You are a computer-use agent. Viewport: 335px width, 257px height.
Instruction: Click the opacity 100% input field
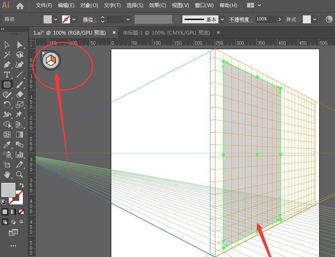point(265,19)
